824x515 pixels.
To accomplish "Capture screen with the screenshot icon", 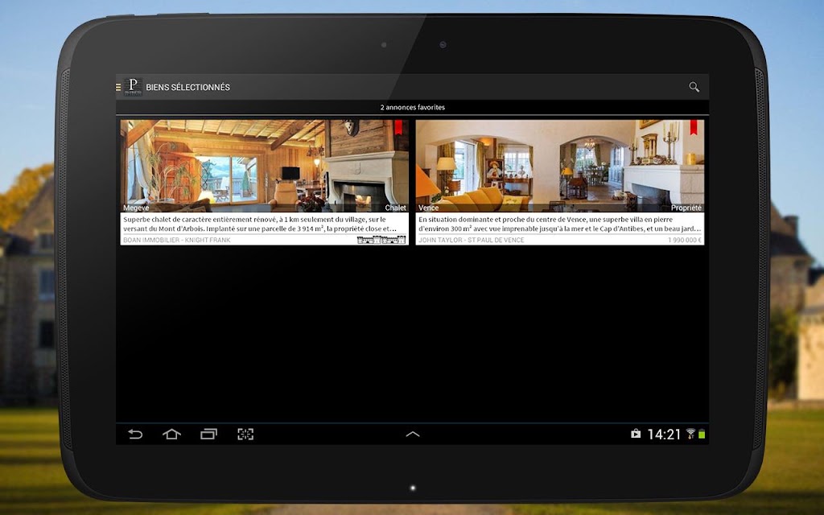I will 245,434.
